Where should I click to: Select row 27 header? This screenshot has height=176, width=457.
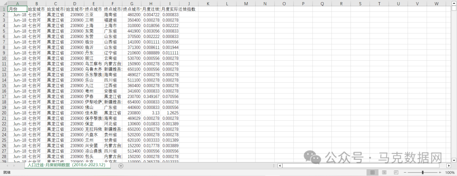4,151
